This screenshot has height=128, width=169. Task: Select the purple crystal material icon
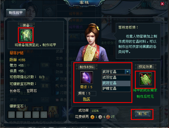(87, 78)
